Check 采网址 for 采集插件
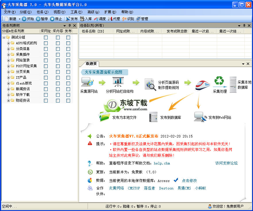This screenshot has width=253, height=211. pyautogui.click(x=46, y=55)
